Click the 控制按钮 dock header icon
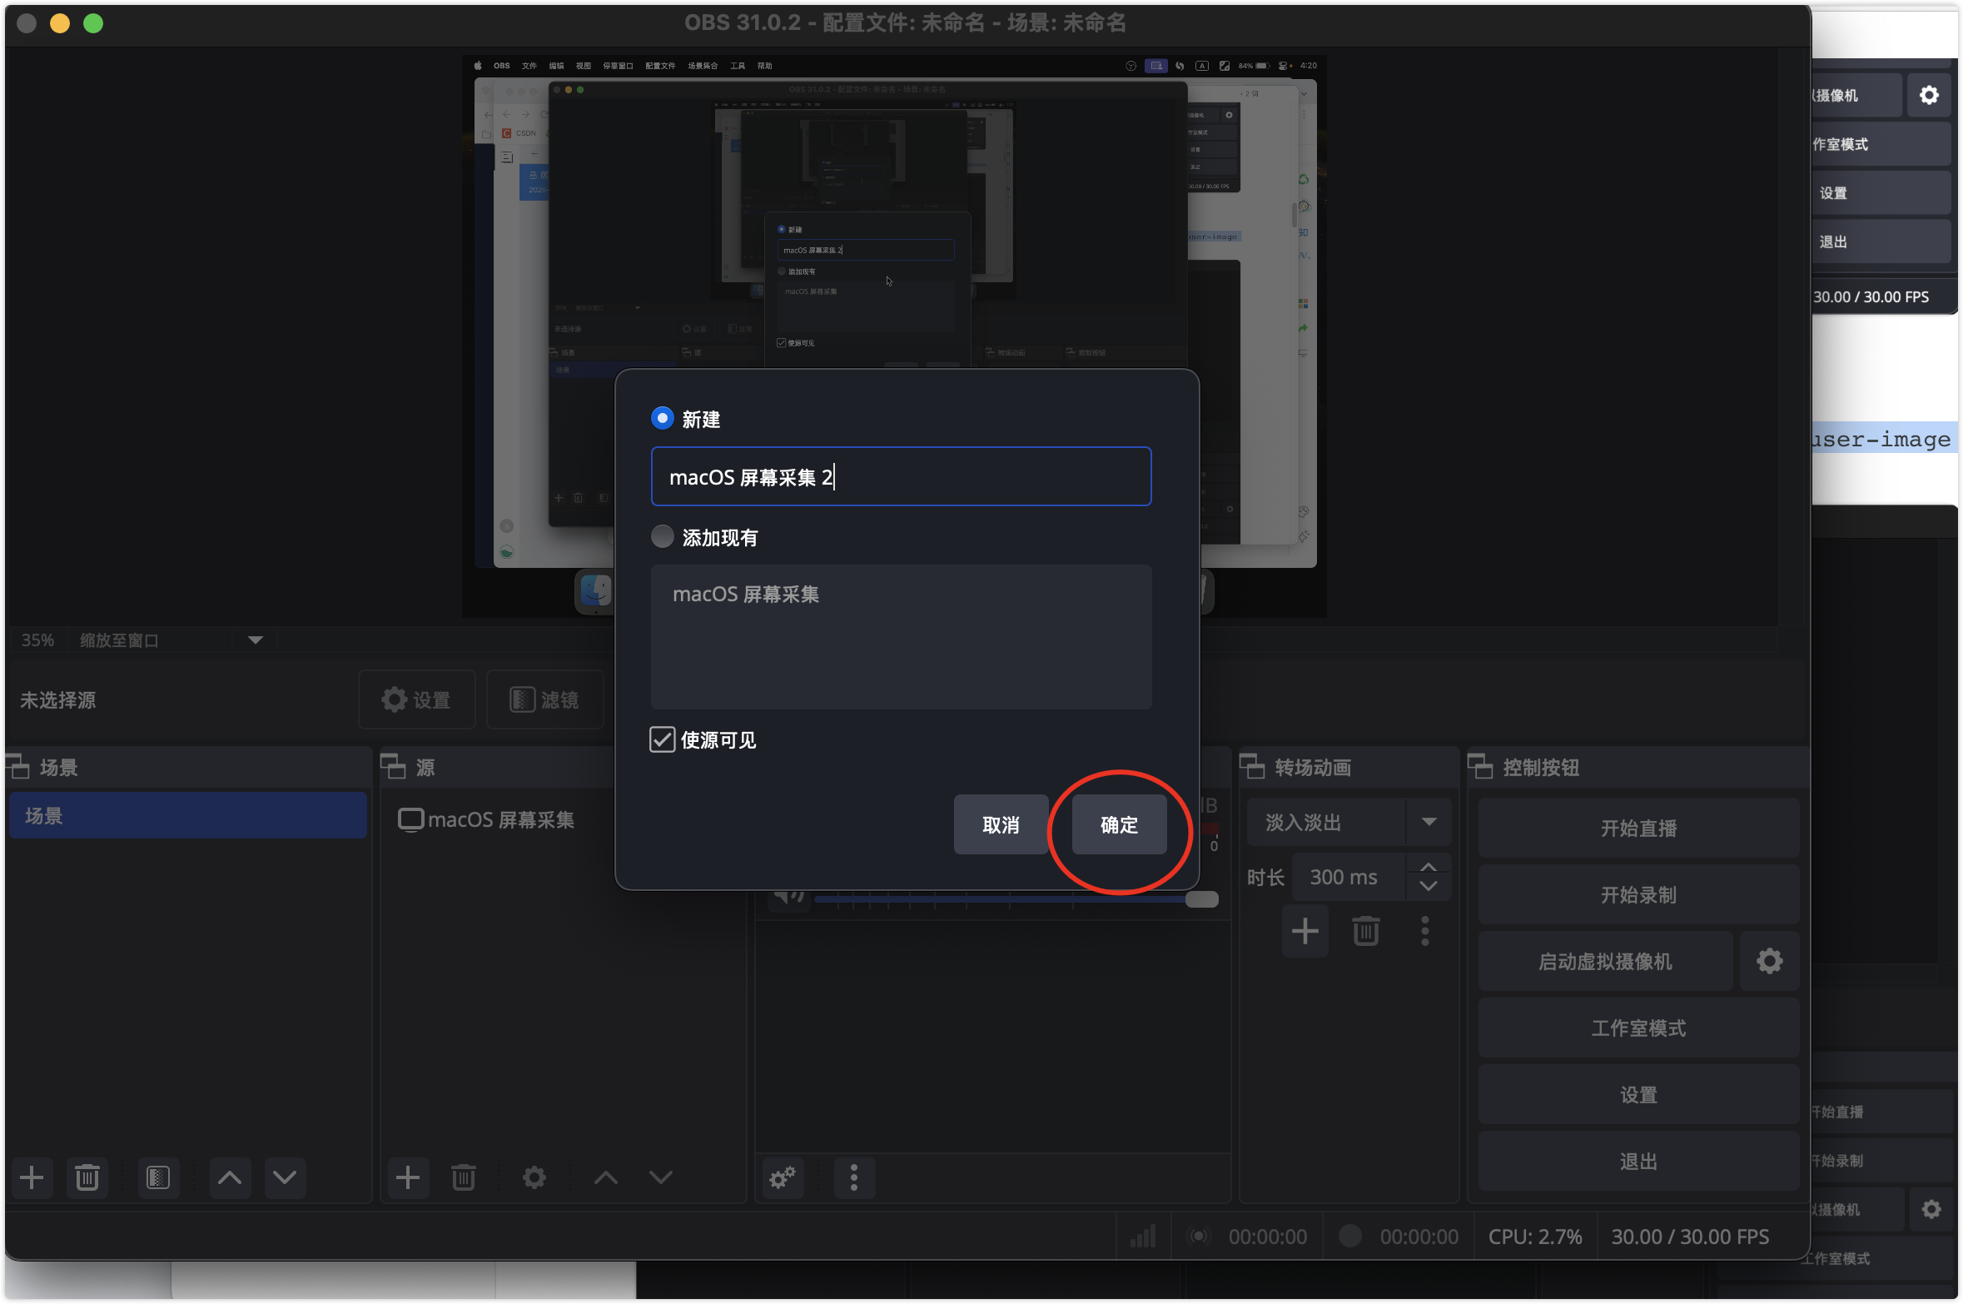Screen dimensions: 1963x1304 point(1480,767)
